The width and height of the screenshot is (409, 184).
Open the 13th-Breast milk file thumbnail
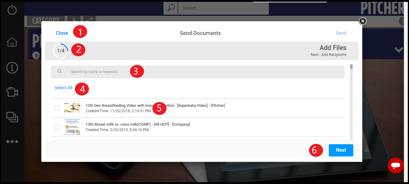point(72,127)
